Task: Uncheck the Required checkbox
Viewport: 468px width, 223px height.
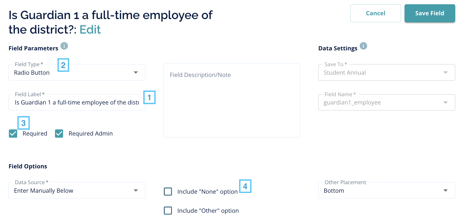Action: click(x=13, y=134)
